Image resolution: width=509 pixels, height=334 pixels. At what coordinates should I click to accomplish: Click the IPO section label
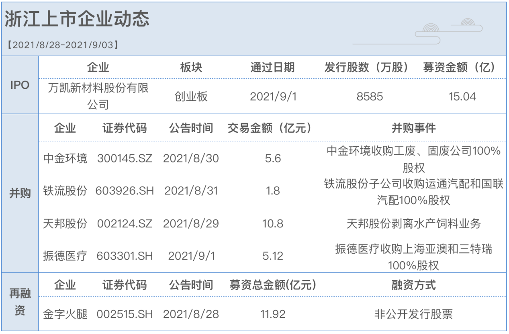point(20,85)
